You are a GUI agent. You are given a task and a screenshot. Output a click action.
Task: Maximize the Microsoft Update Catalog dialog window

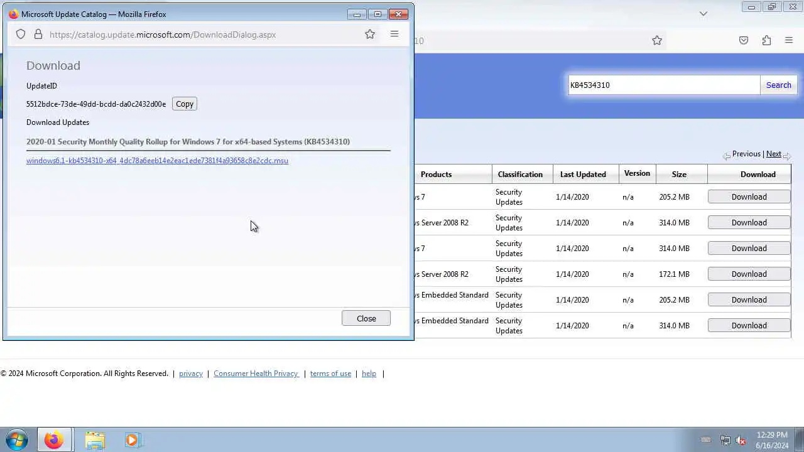point(378,14)
